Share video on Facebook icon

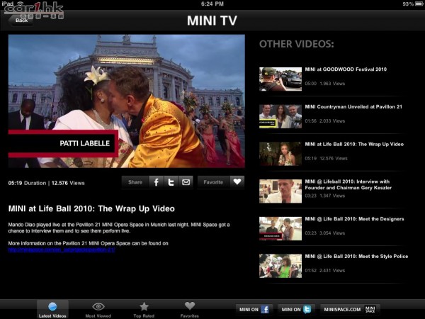(x=156, y=182)
